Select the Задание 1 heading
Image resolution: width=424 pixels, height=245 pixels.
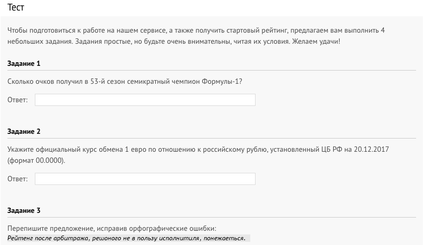[x=24, y=63]
